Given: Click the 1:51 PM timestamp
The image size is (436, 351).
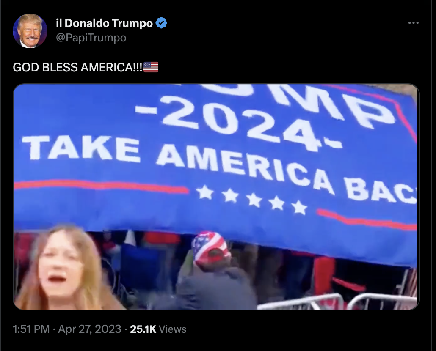Looking at the screenshot, I should 31,329.
